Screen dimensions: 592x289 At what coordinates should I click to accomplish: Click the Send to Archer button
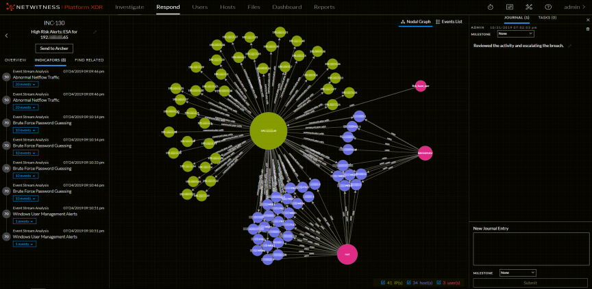click(54, 49)
